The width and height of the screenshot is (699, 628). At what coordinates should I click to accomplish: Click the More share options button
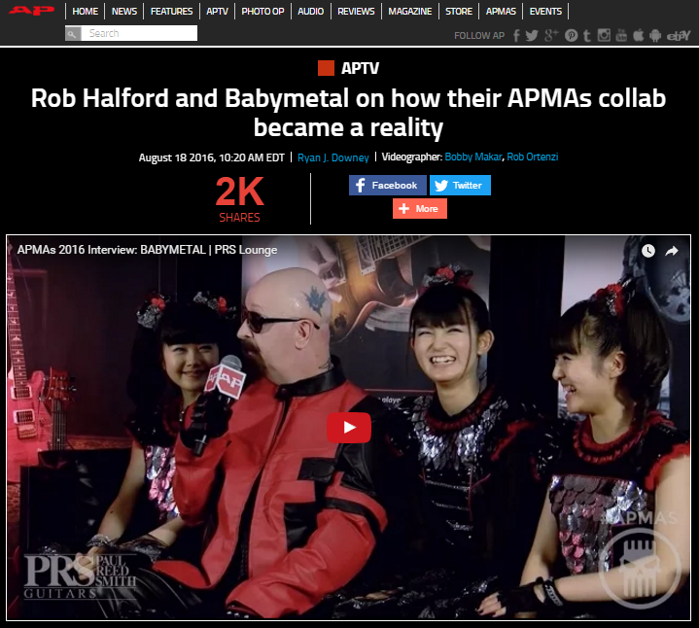pos(419,209)
